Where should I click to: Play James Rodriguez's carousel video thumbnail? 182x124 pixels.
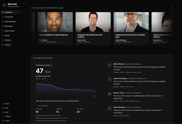131,22
